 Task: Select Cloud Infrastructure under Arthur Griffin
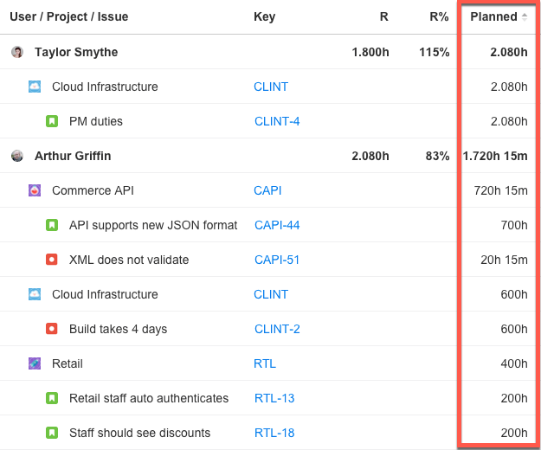coord(105,294)
